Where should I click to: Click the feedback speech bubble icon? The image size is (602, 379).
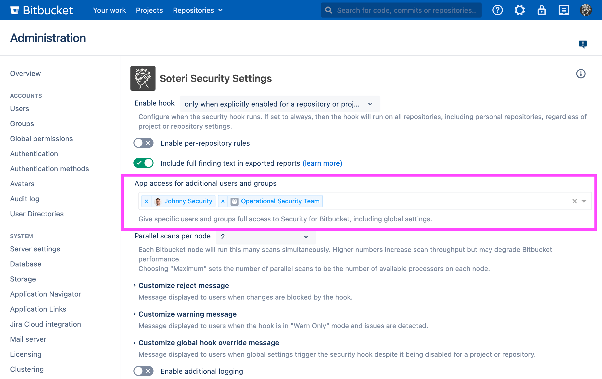click(583, 44)
